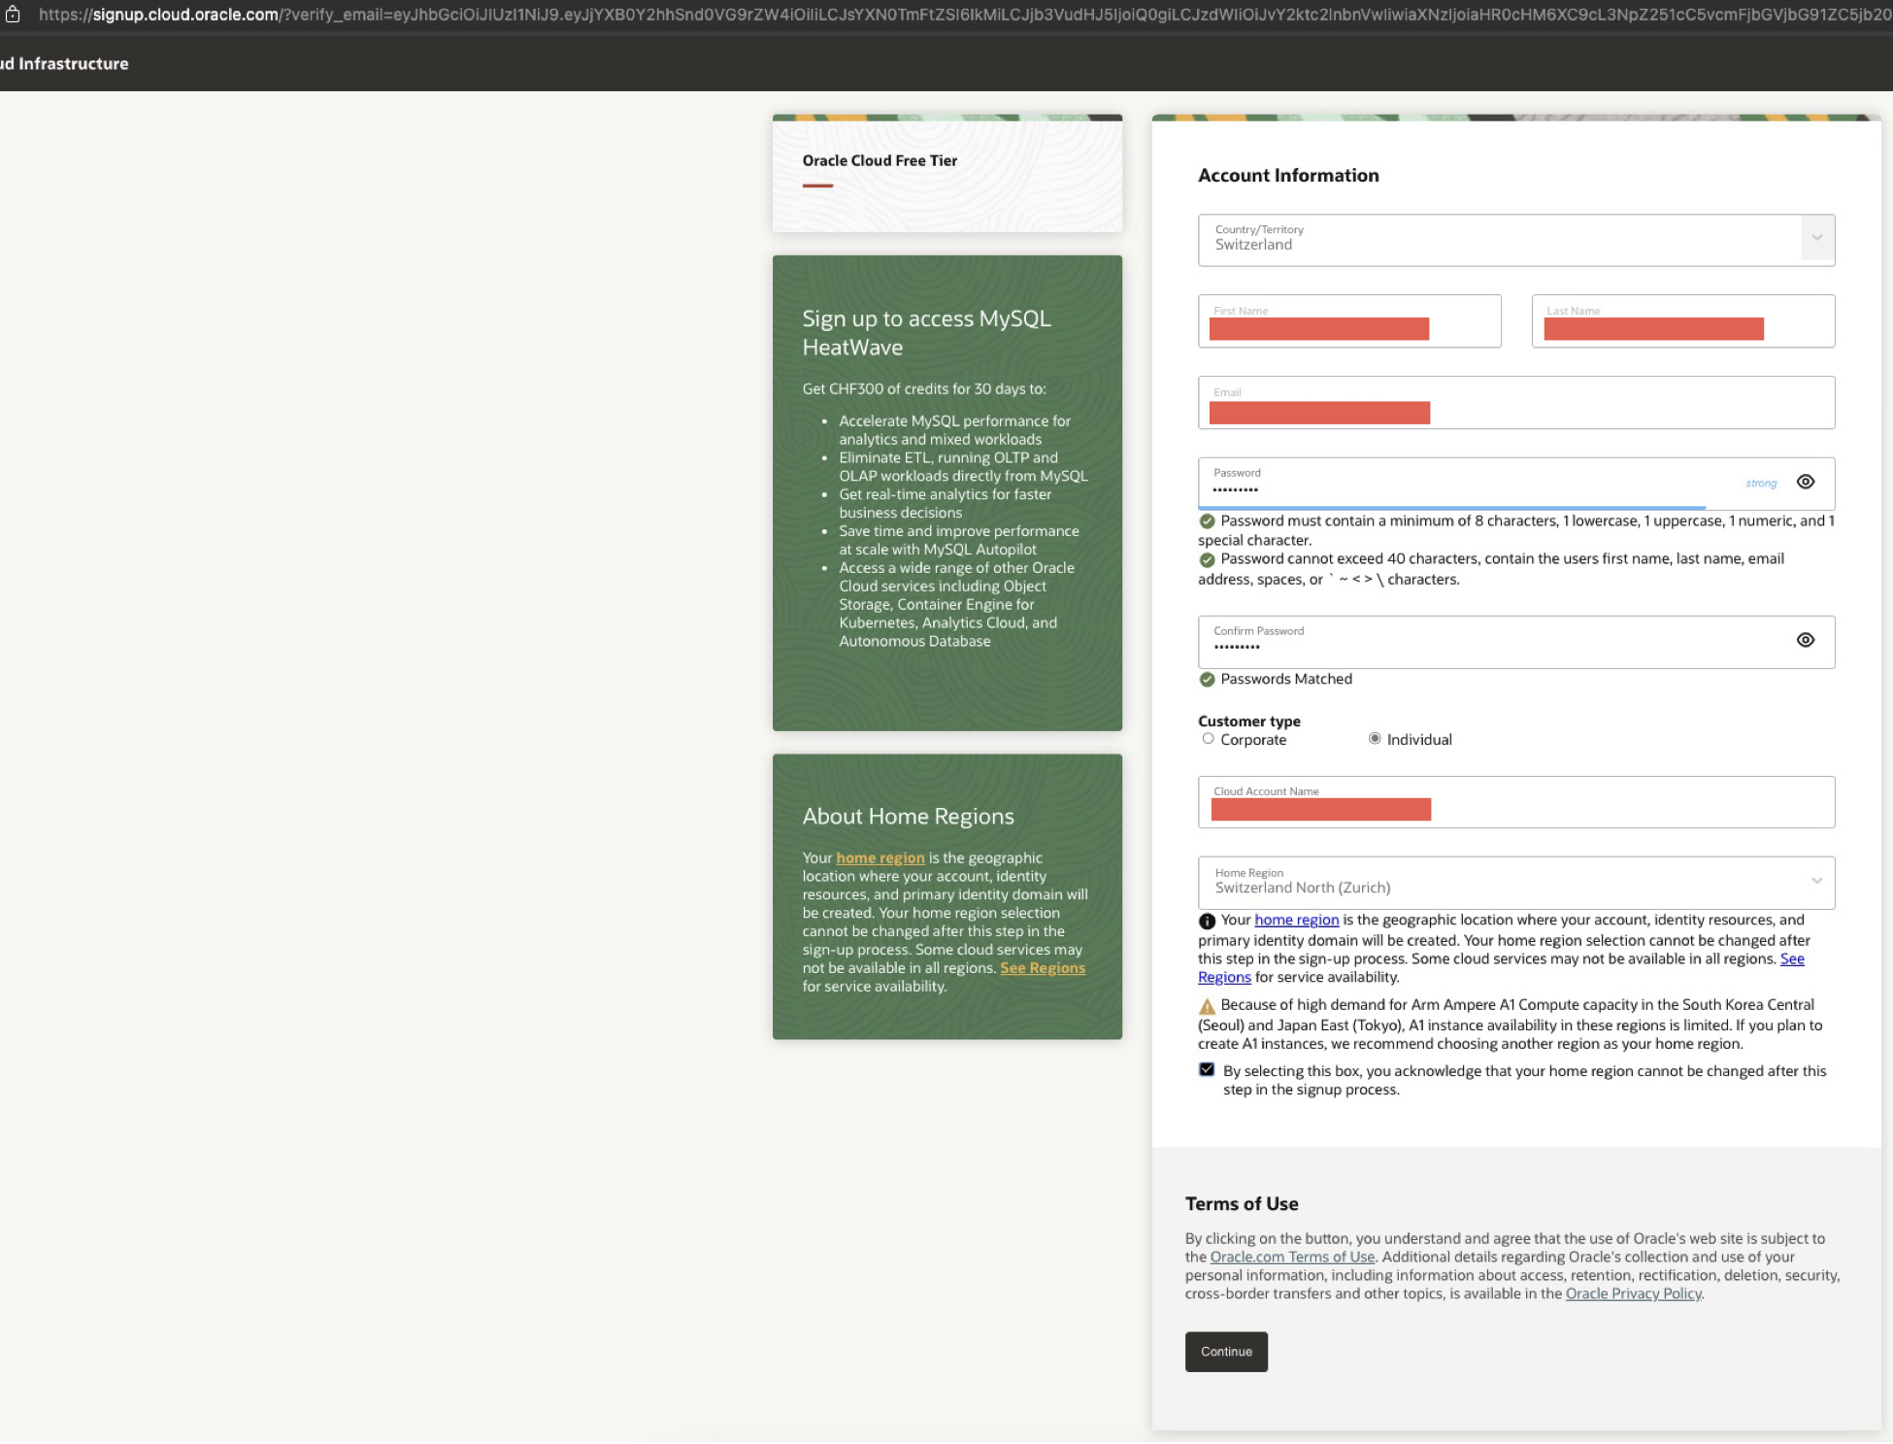The width and height of the screenshot is (1893, 1444).
Task: Click the 'Passwords Matched' text
Action: click(1286, 680)
